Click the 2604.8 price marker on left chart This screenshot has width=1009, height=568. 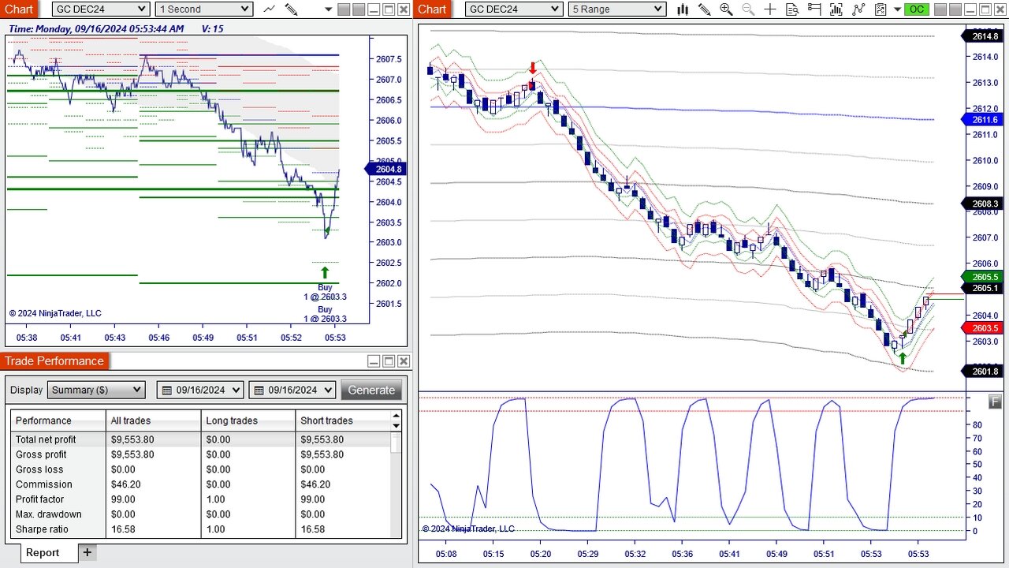[x=385, y=169]
